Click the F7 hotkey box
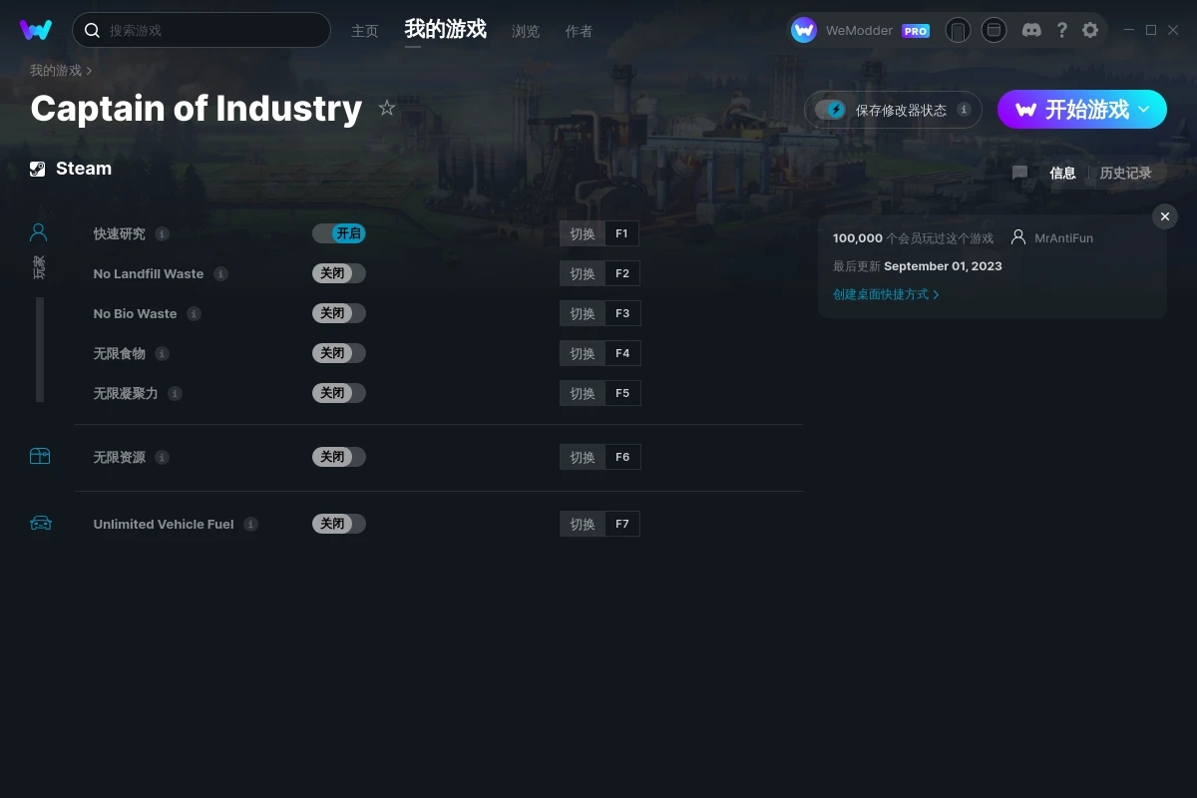This screenshot has height=798, width=1197. click(622, 524)
